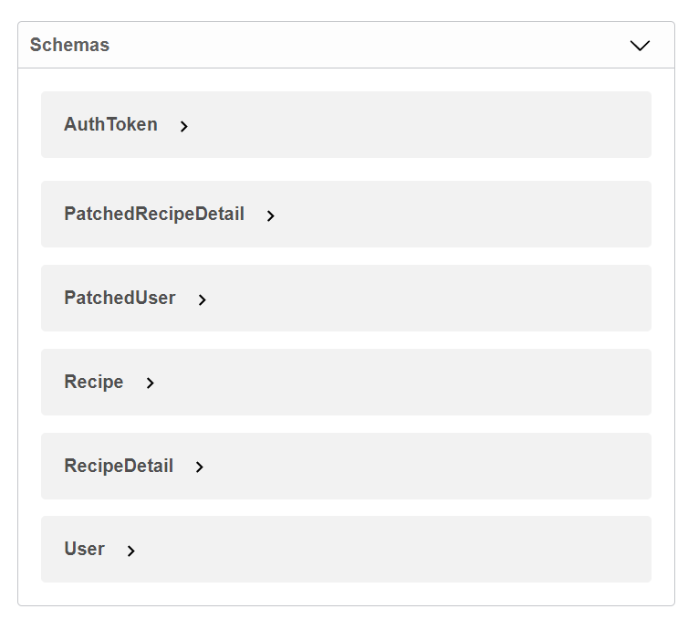Click the gray RecipeDetail row background
The image size is (688, 630).
pyautogui.click(x=425, y=467)
